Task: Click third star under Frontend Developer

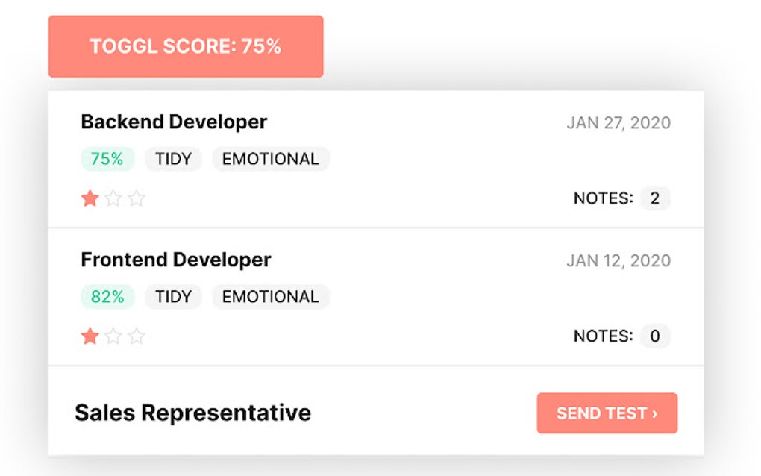Action: tap(136, 336)
